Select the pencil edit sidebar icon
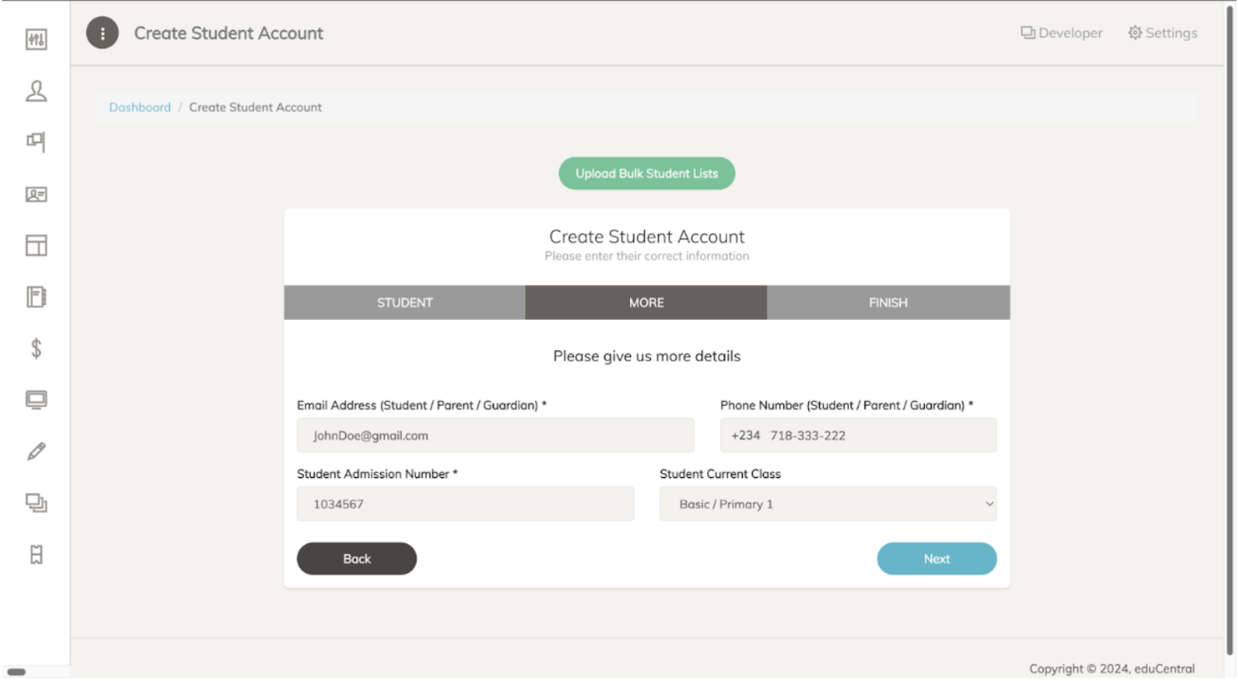This screenshot has width=1238, height=681. (x=36, y=452)
